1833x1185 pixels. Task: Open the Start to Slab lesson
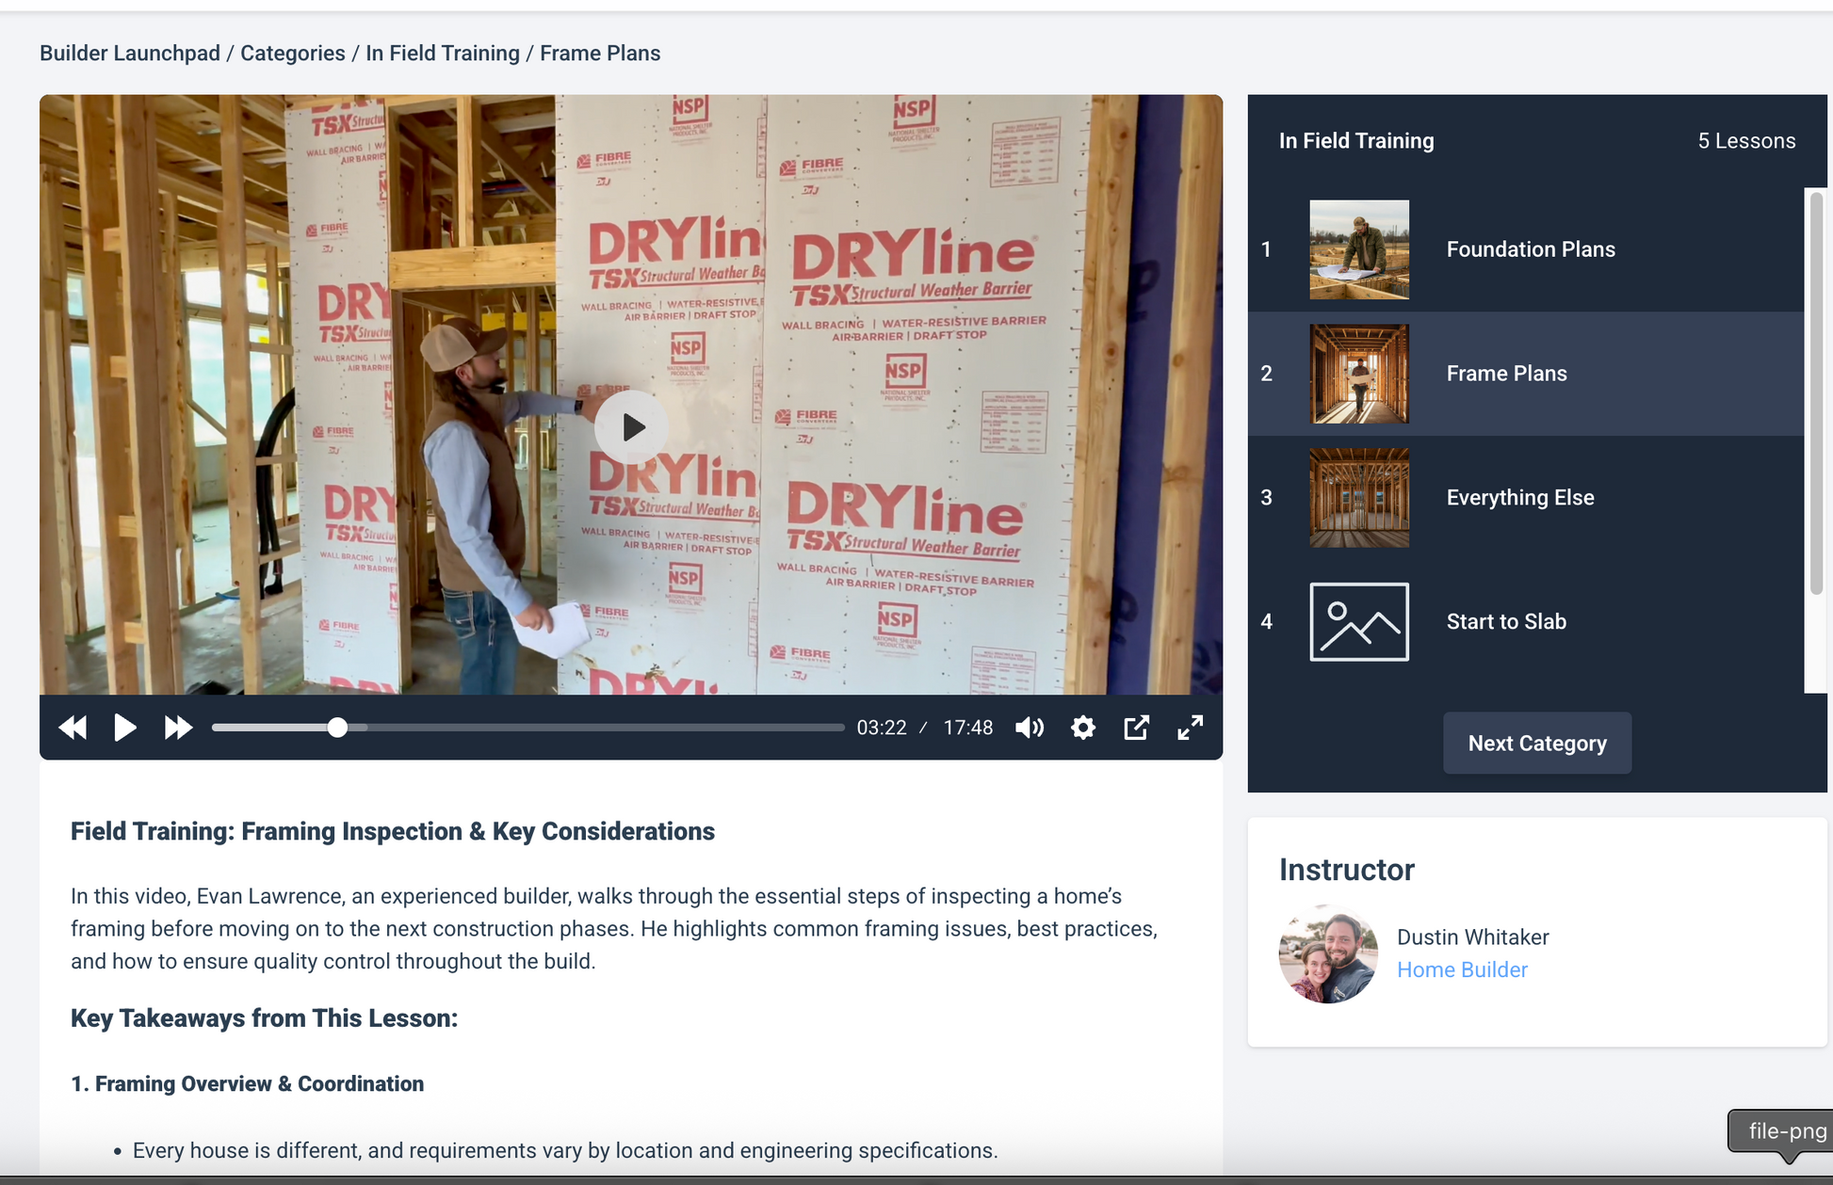[x=1505, y=622]
